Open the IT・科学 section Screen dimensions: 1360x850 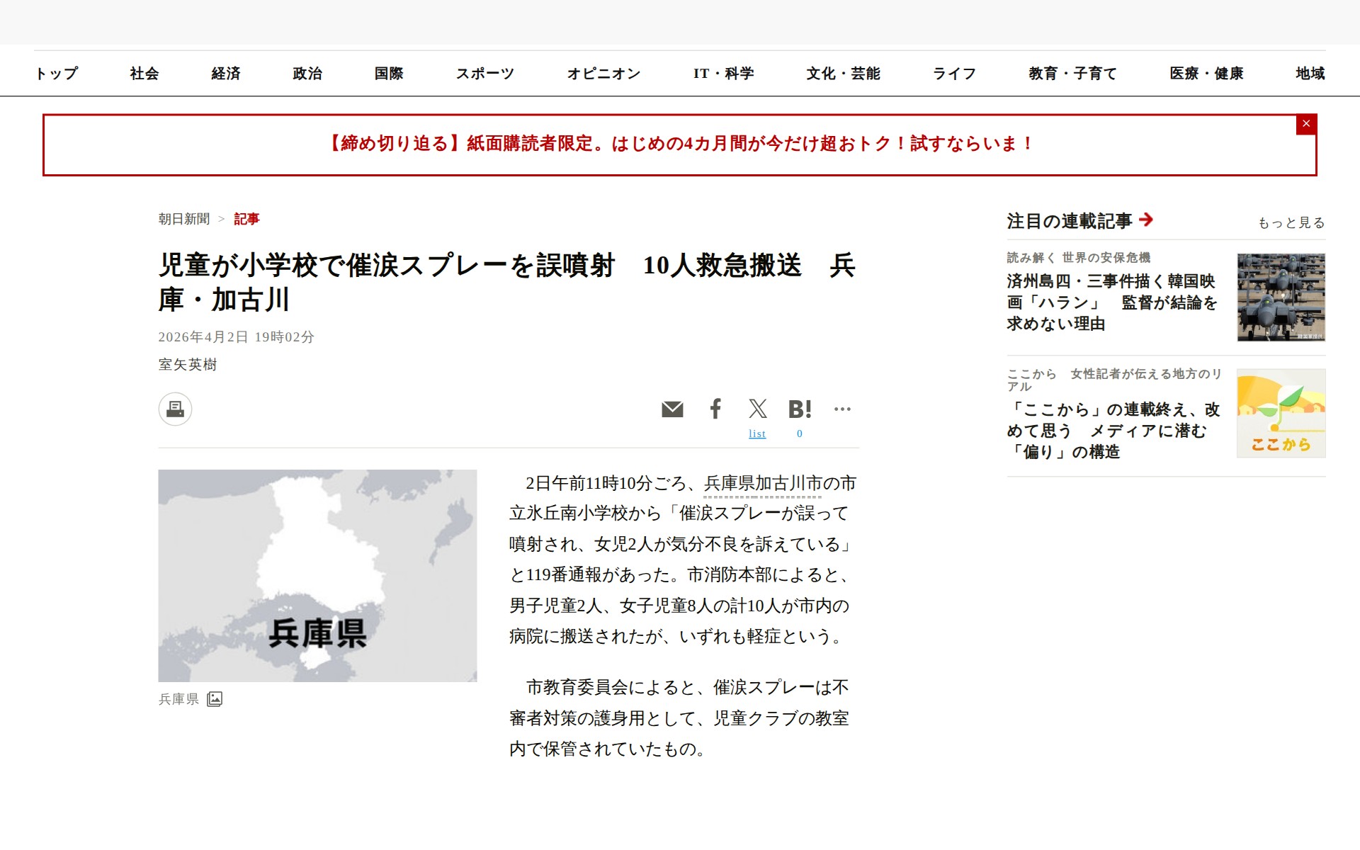pos(723,74)
